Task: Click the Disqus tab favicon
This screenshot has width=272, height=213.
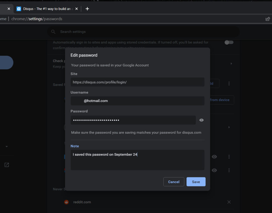Action: click(x=19, y=9)
